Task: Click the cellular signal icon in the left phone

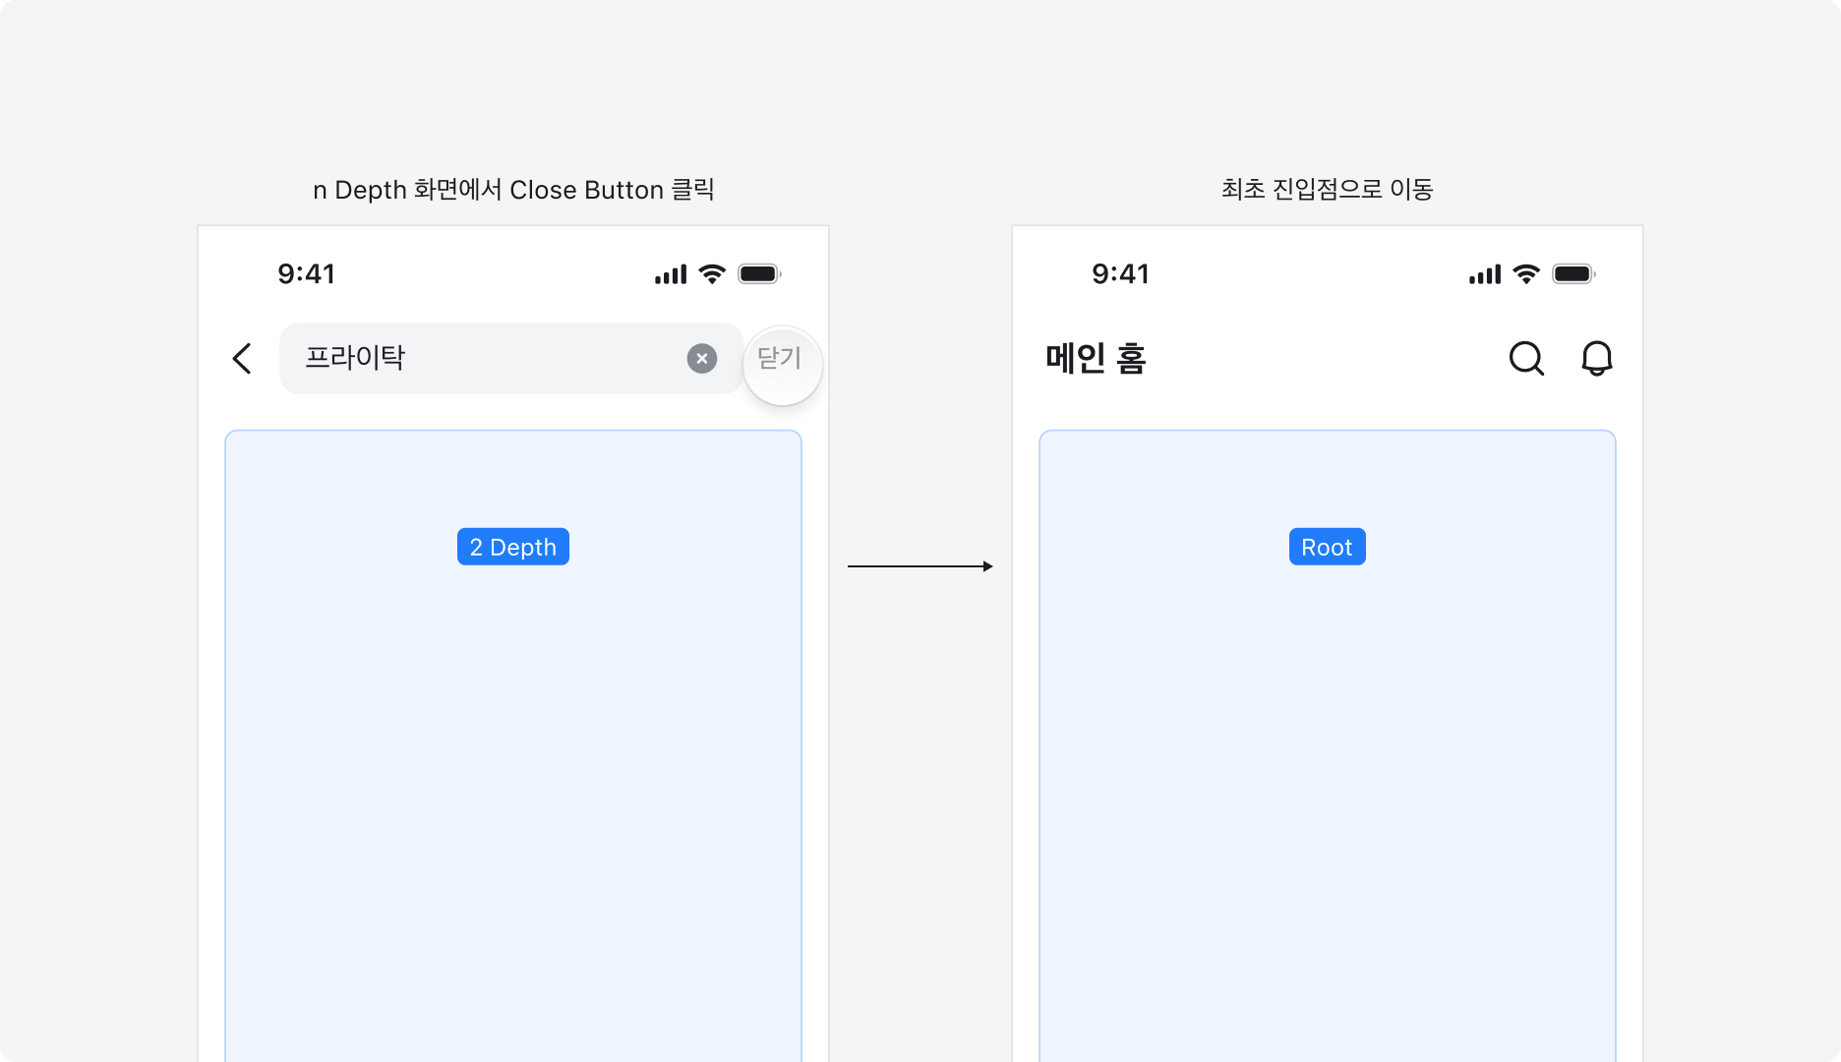Action: pos(671,274)
